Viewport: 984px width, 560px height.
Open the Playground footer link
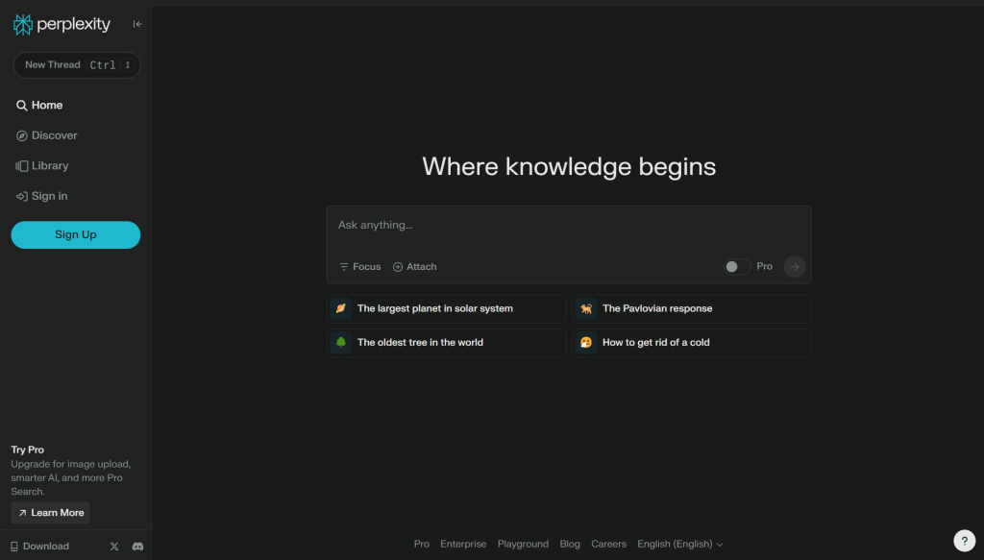[523, 545]
